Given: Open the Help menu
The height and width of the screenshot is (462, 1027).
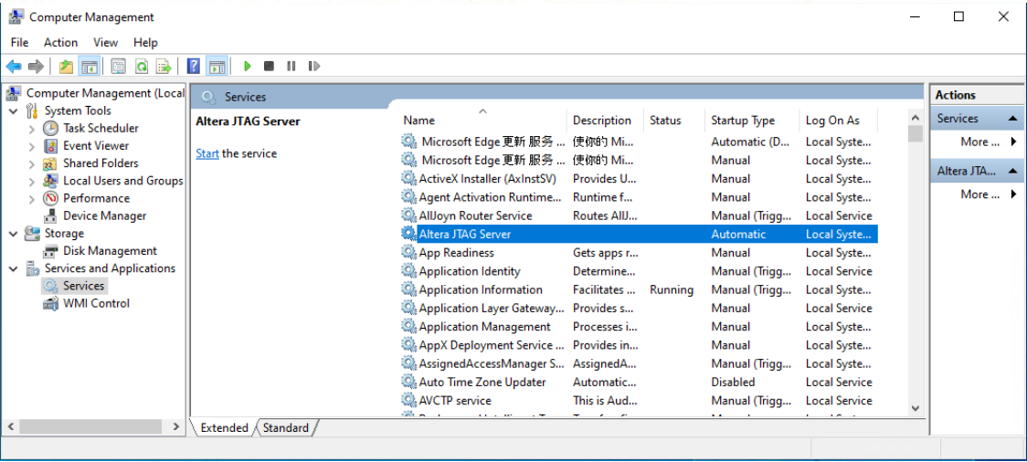Looking at the screenshot, I should click(x=145, y=43).
